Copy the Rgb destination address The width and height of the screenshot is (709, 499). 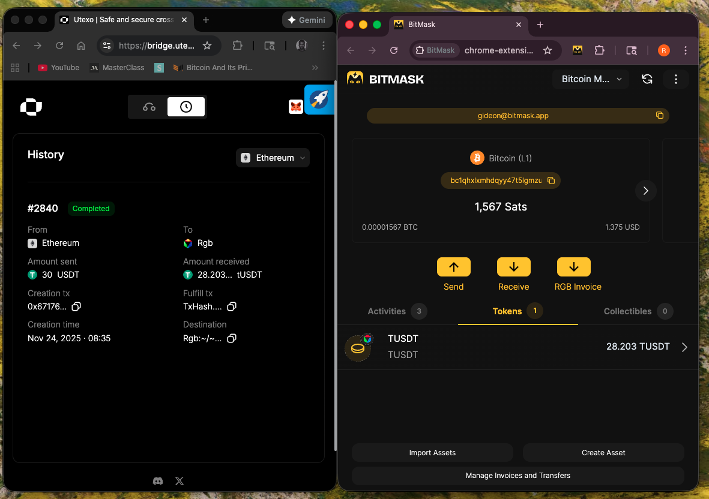232,338
